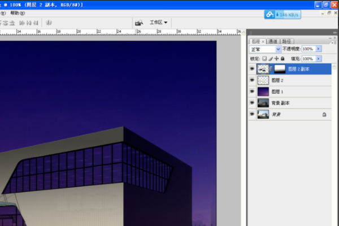Switch to the 通道 channels tab
Screen dimensions: 339x226
(x=273, y=41)
